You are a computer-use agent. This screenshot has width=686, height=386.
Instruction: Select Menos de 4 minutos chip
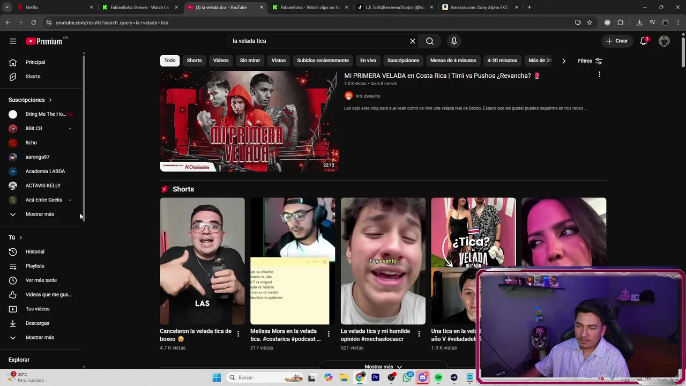[453, 61]
